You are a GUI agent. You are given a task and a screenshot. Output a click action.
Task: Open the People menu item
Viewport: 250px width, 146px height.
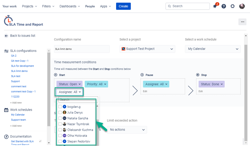90,6
